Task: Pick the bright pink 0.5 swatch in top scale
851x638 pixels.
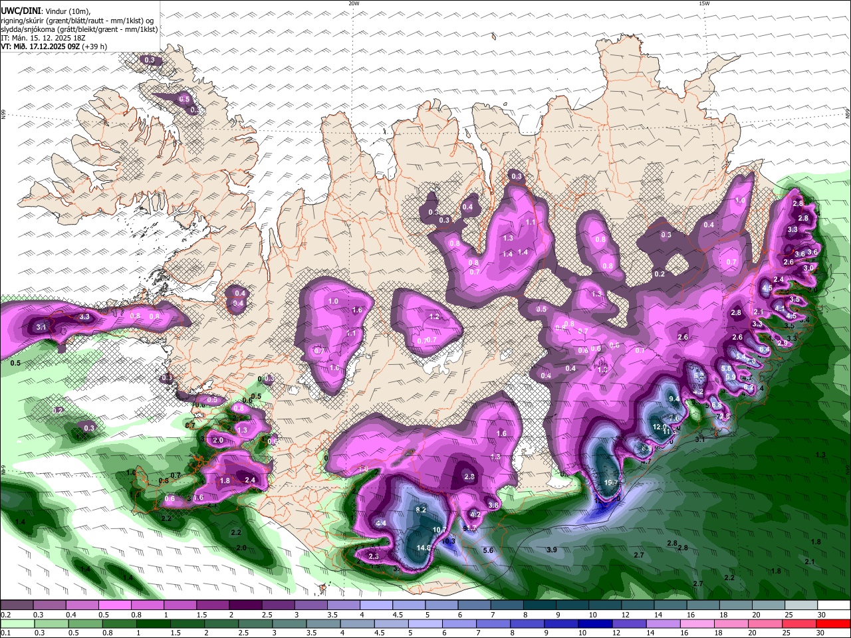Action: 114,605
